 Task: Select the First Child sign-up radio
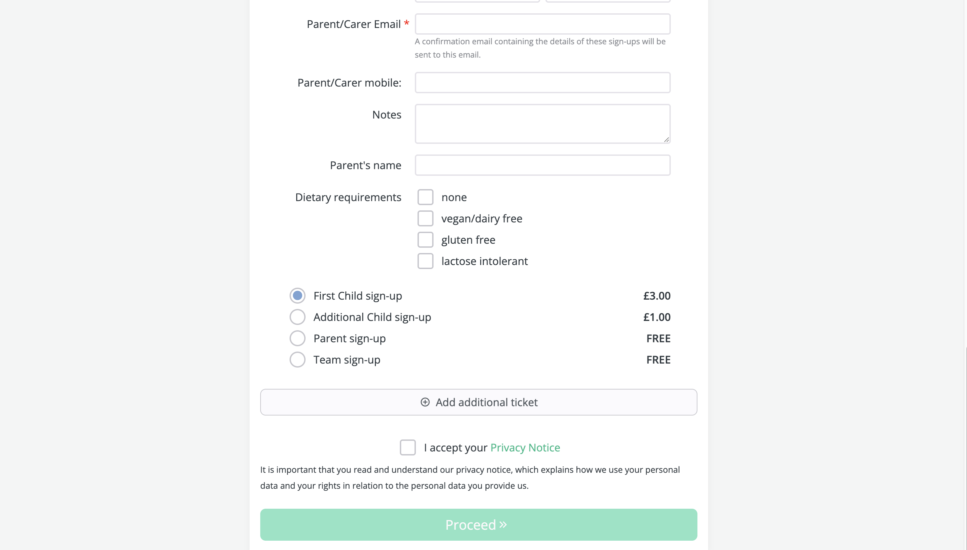pyautogui.click(x=298, y=295)
